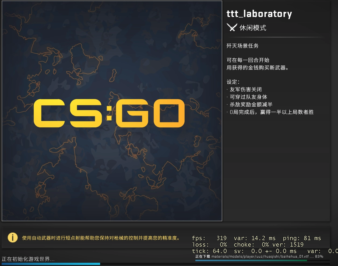Click the yellow info tip icon
This screenshot has width=338, height=266.
[x=13, y=237]
